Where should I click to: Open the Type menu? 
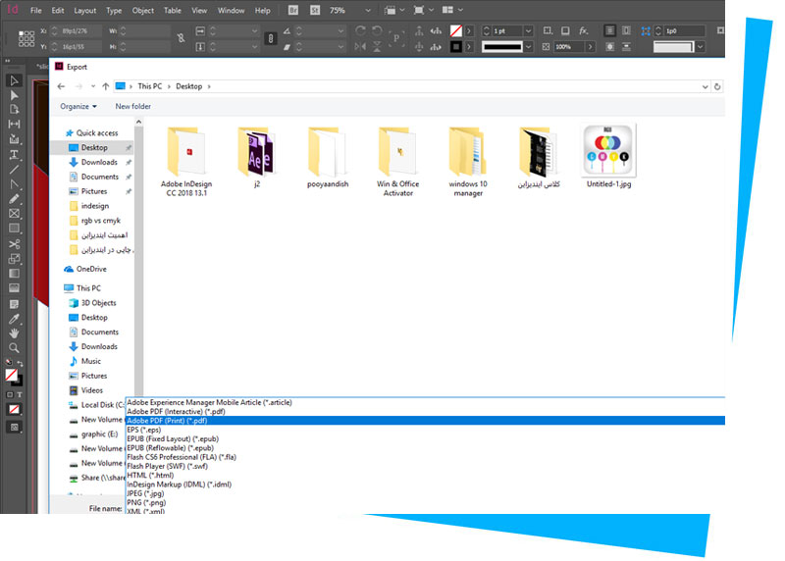click(114, 10)
